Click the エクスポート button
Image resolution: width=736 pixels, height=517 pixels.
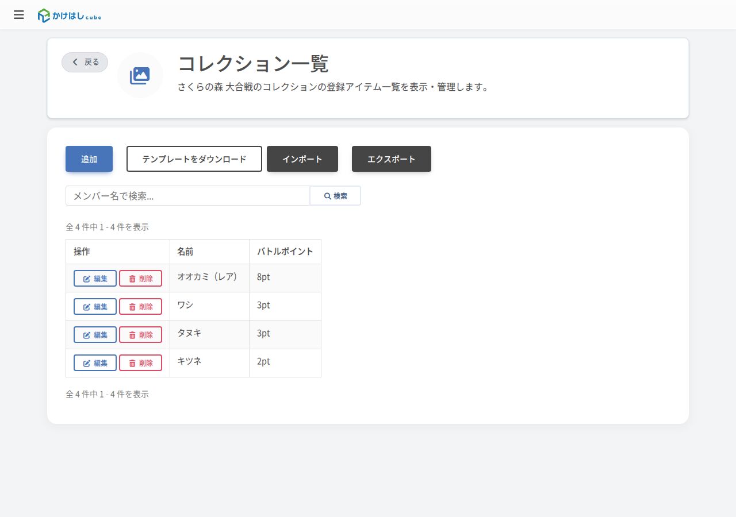coord(392,159)
